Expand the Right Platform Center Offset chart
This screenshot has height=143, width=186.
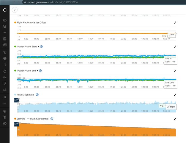point(175,22)
